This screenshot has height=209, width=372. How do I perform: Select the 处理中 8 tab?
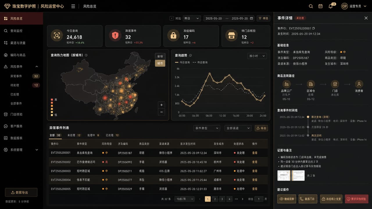(x=94, y=135)
